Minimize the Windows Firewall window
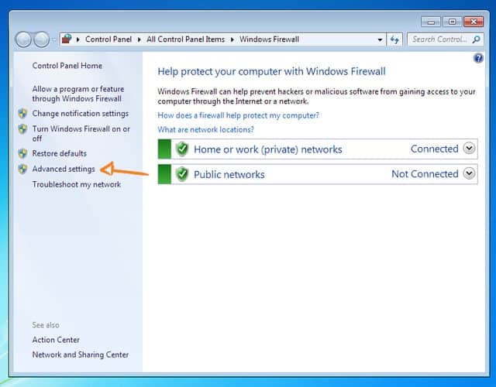The image size is (496, 387). coord(431,22)
